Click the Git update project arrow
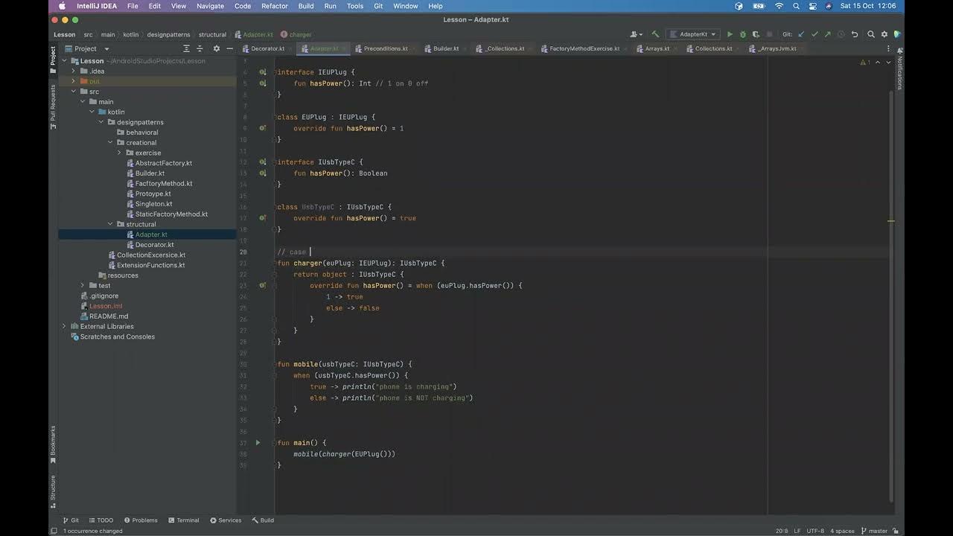The image size is (953, 536). tap(801, 34)
